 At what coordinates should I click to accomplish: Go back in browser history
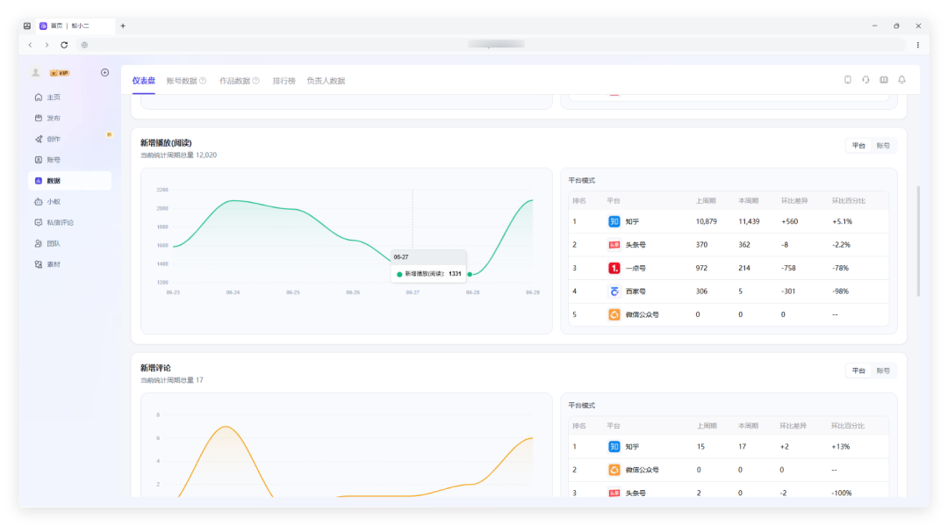(x=30, y=45)
